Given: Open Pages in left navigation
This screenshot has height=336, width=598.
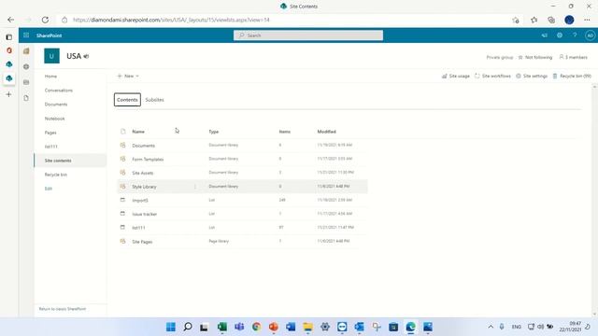Looking at the screenshot, I should (50, 133).
